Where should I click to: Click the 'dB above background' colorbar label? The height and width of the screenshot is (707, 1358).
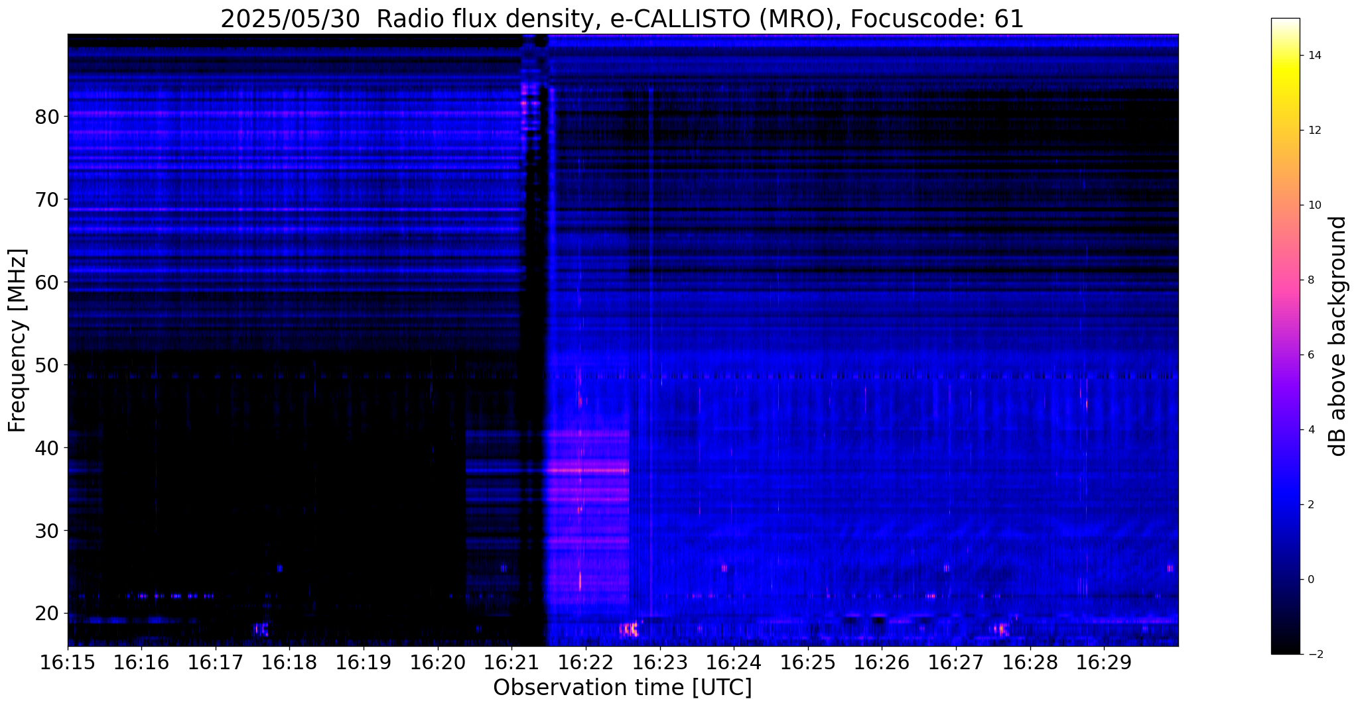(x=1338, y=336)
